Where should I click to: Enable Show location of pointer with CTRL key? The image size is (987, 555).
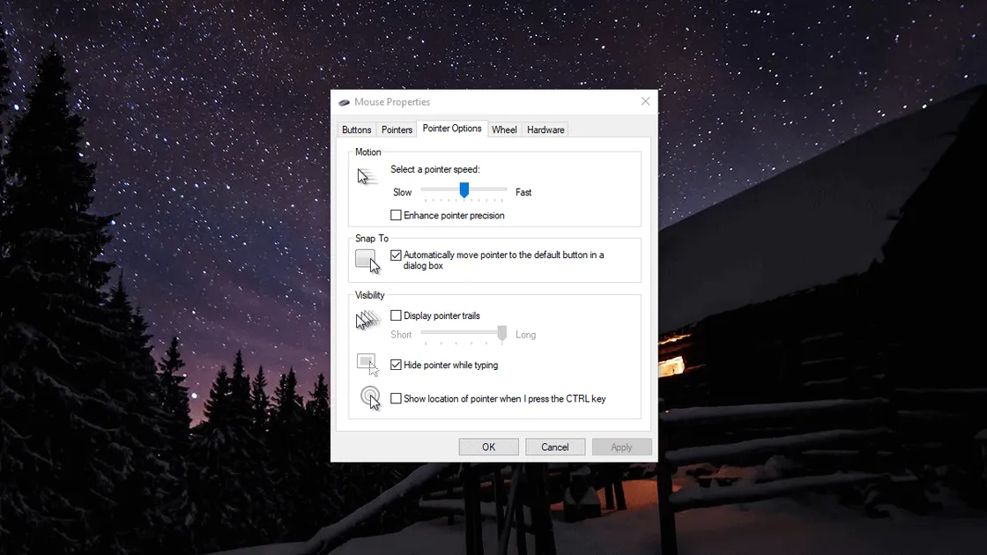pyautogui.click(x=396, y=398)
